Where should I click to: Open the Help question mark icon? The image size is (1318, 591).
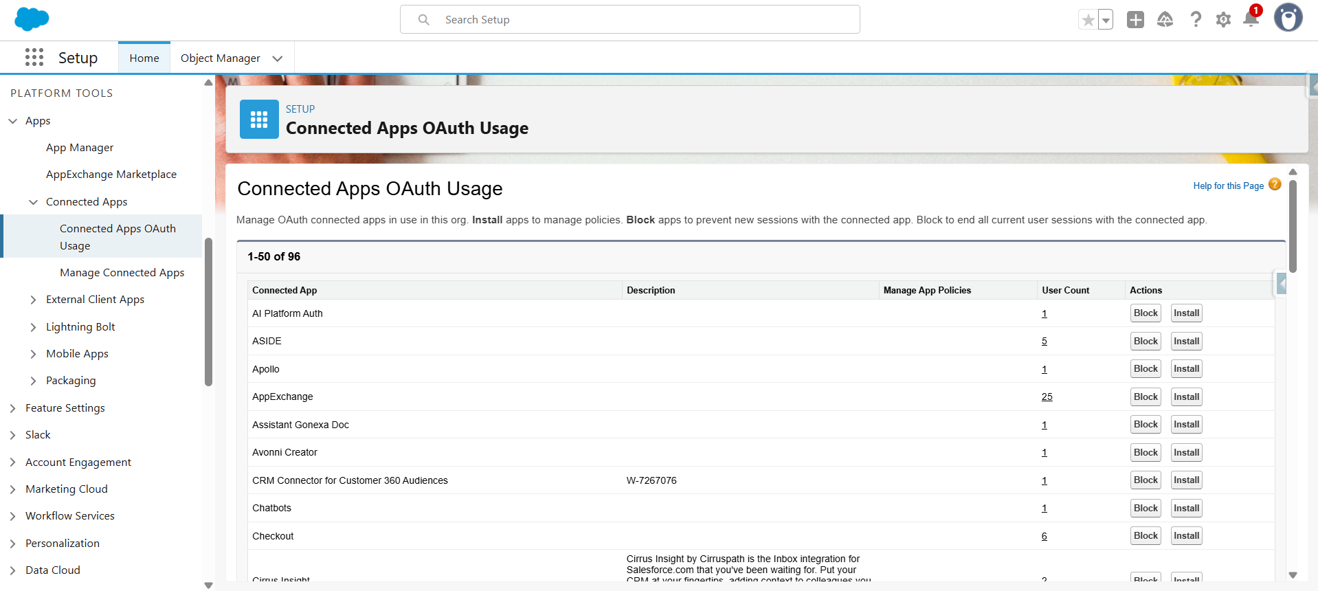click(x=1196, y=20)
